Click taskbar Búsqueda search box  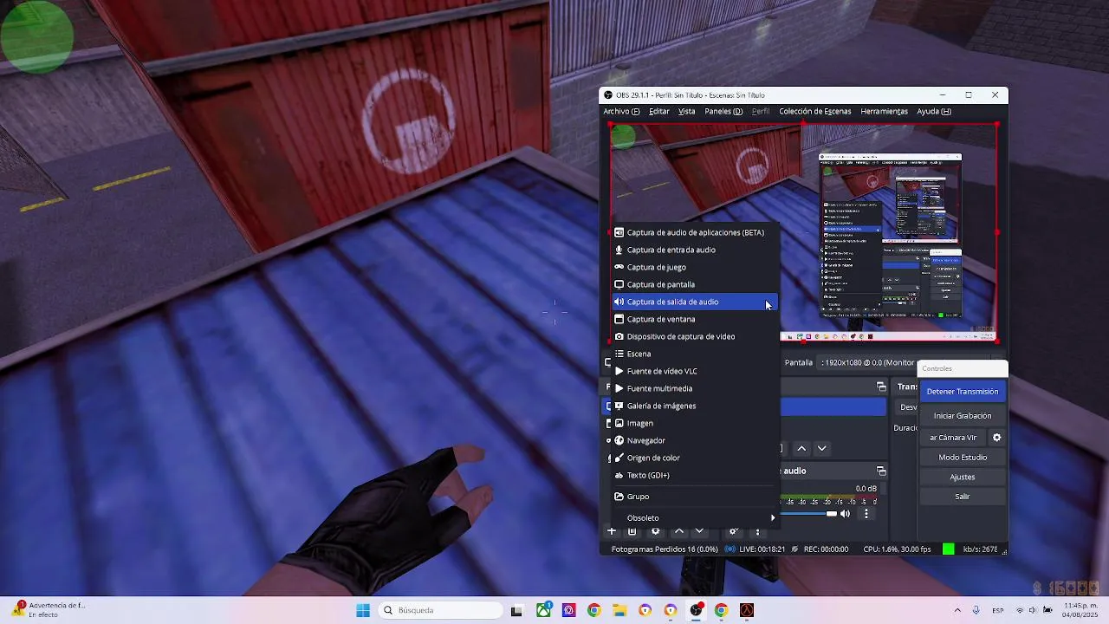(438, 610)
